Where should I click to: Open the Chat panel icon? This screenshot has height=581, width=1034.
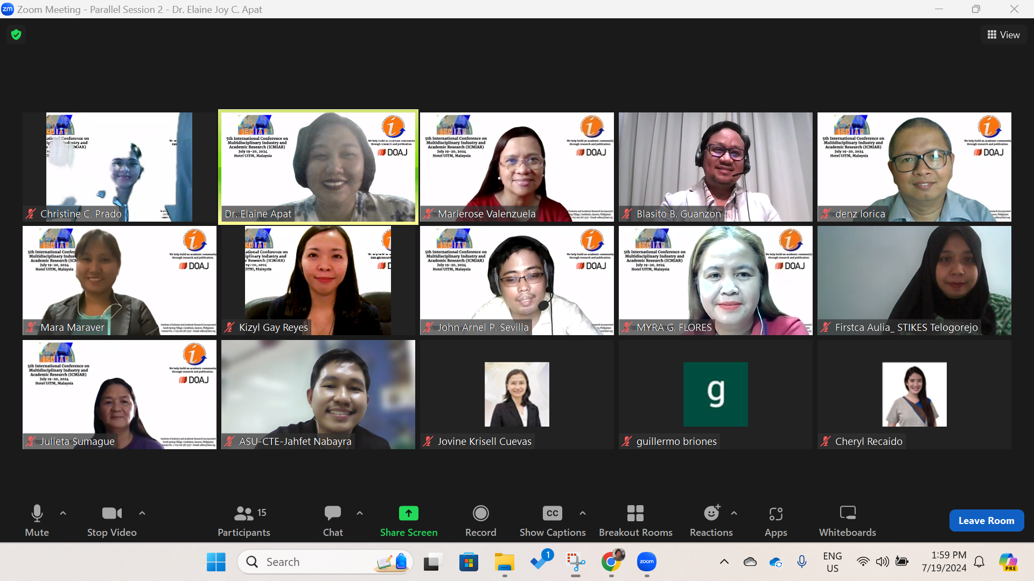point(332,513)
